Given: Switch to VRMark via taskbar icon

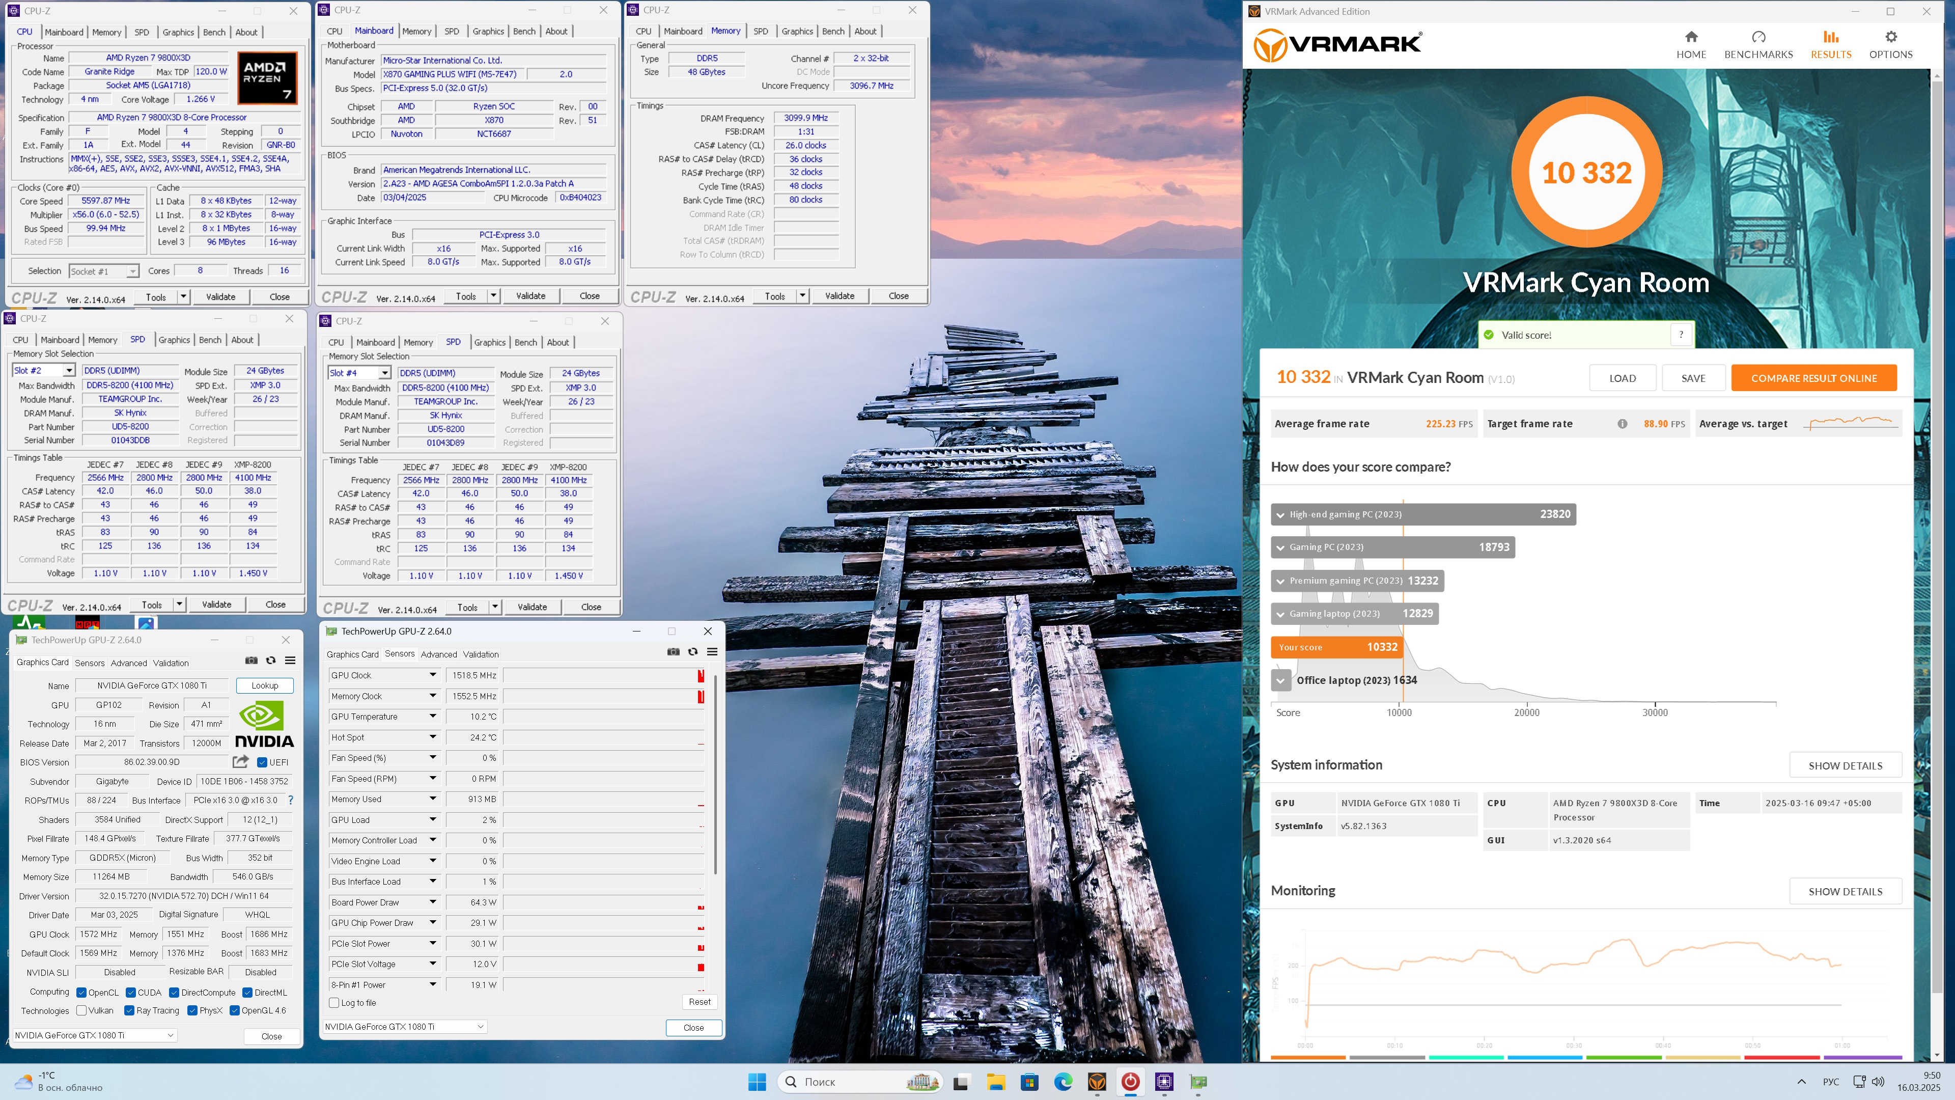Looking at the screenshot, I should pos(1097,1082).
